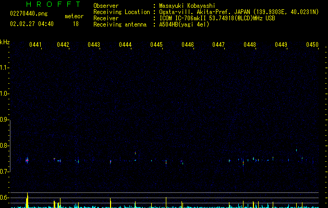Click the Receiving antenna label
Screen dimensions: 328x208
120,24
